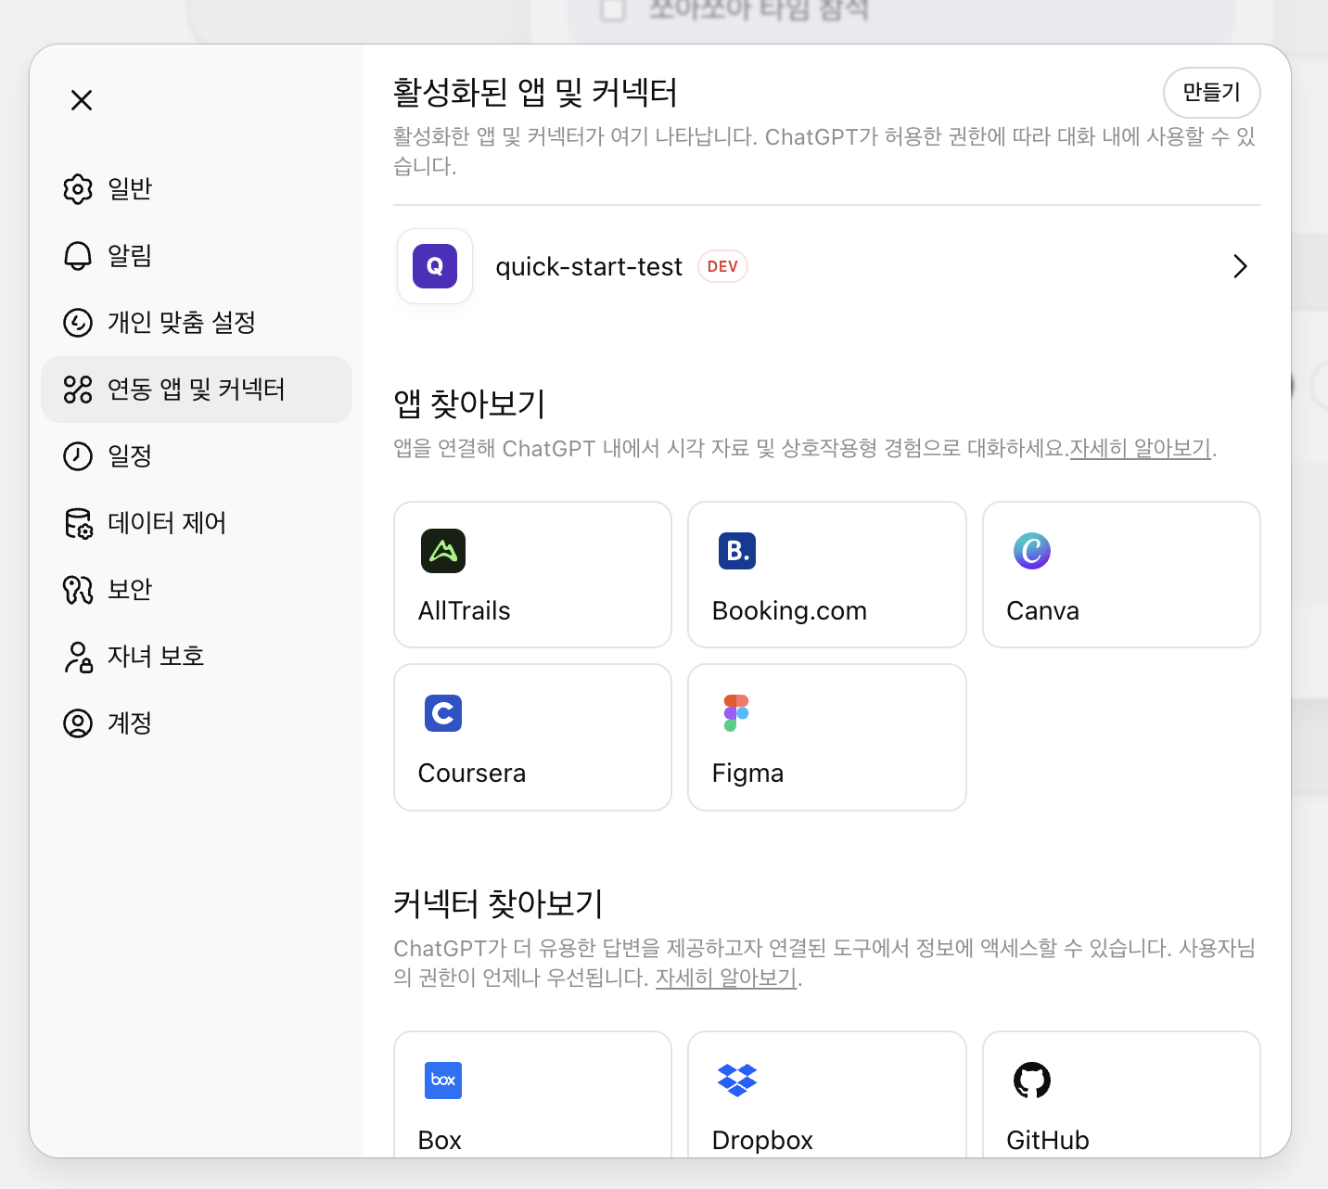Open the Figma app card
Viewport: 1328px width, 1189px height.
point(827,737)
